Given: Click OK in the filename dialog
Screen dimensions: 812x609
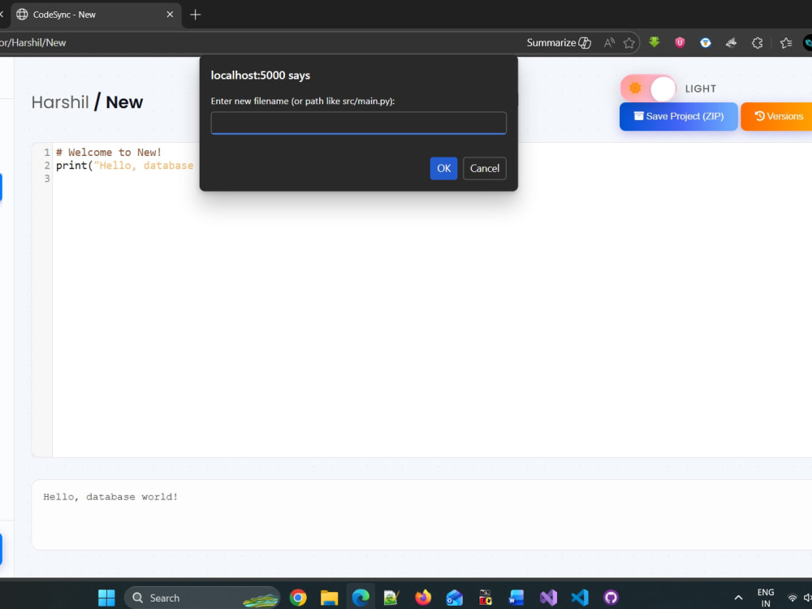Looking at the screenshot, I should 443,168.
